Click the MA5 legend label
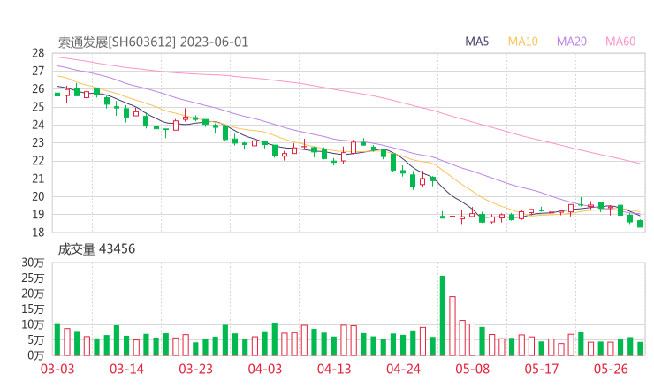This screenshot has width=654, height=389. click(x=476, y=42)
